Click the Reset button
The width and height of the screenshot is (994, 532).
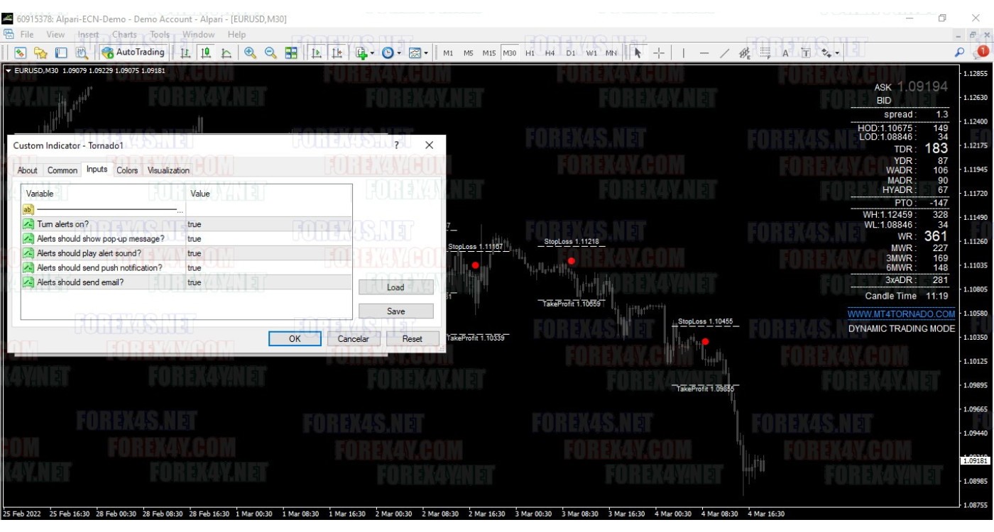[412, 339]
